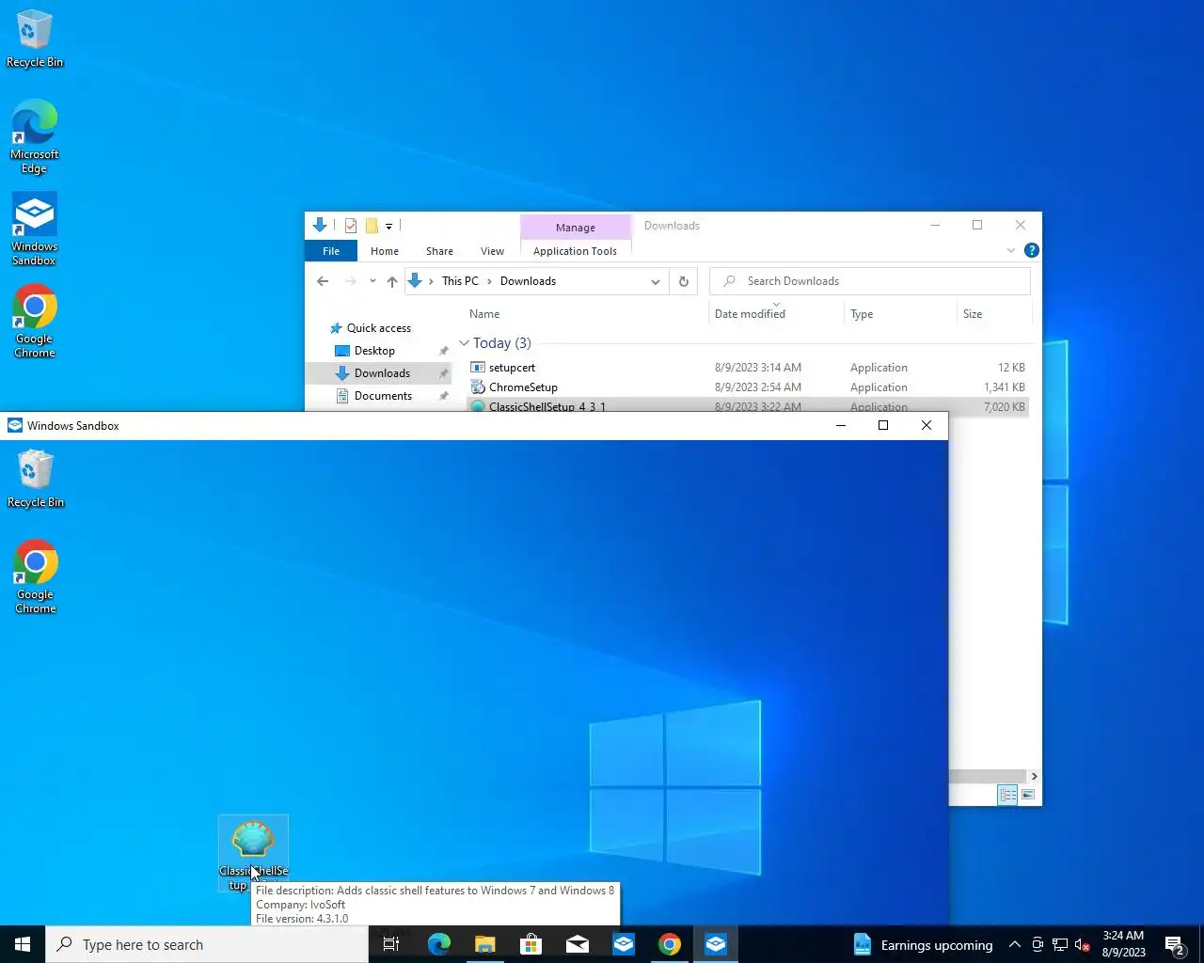Image resolution: width=1204 pixels, height=963 pixels.
Task: Open Google Chrome from the taskbar
Action: [669, 944]
